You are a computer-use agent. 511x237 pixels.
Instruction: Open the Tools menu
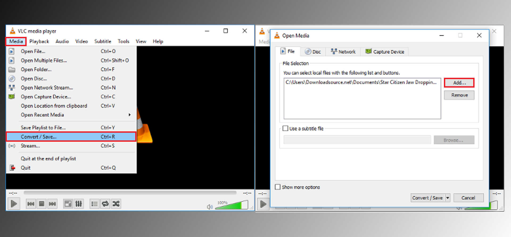[x=123, y=41]
